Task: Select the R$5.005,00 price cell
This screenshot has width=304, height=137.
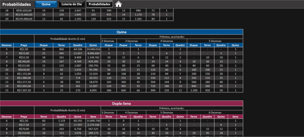Action: [x=24, y=86]
